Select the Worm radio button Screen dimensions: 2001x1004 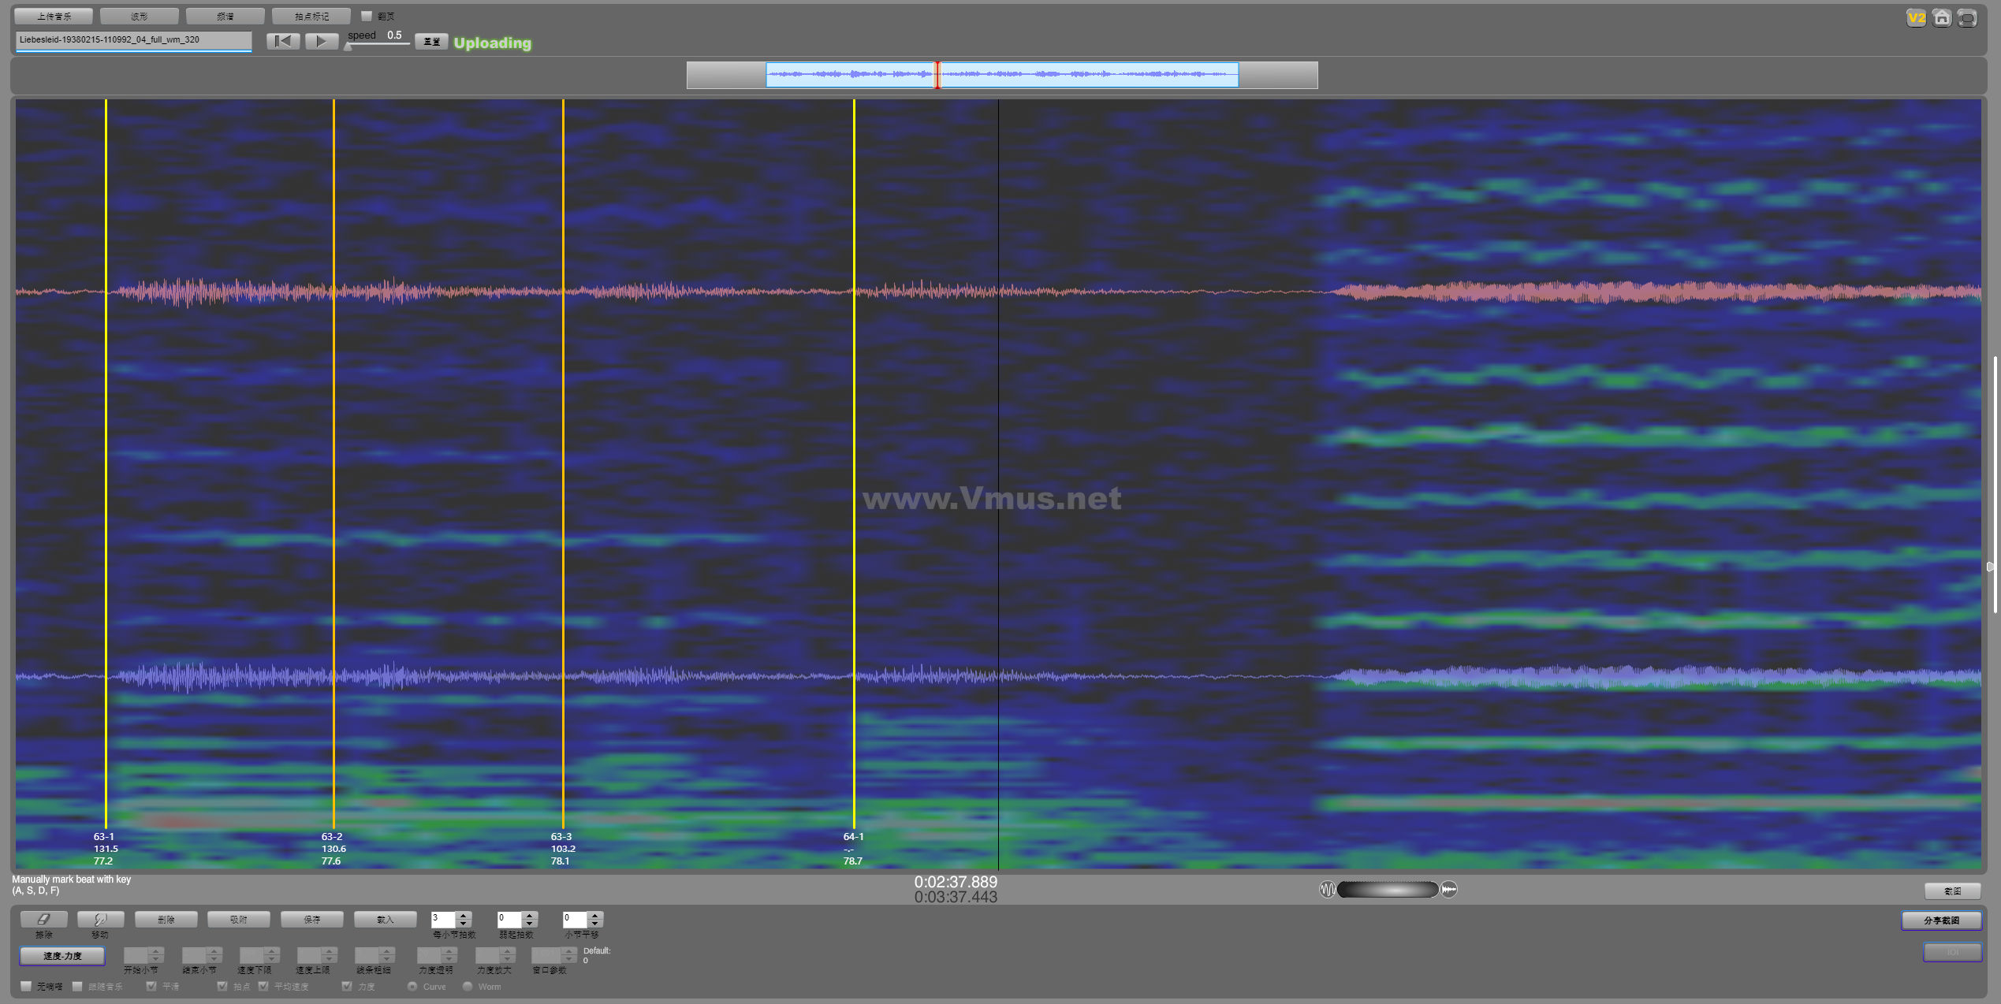pyautogui.click(x=468, y=986)
